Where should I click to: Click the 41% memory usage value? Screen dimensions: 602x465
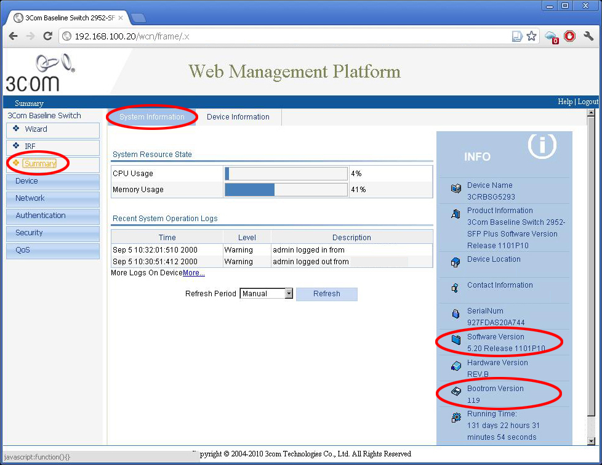pos(358,190)
